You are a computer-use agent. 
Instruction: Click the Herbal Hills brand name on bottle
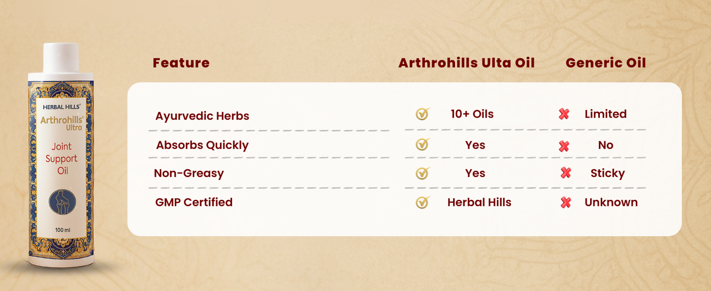61,107
